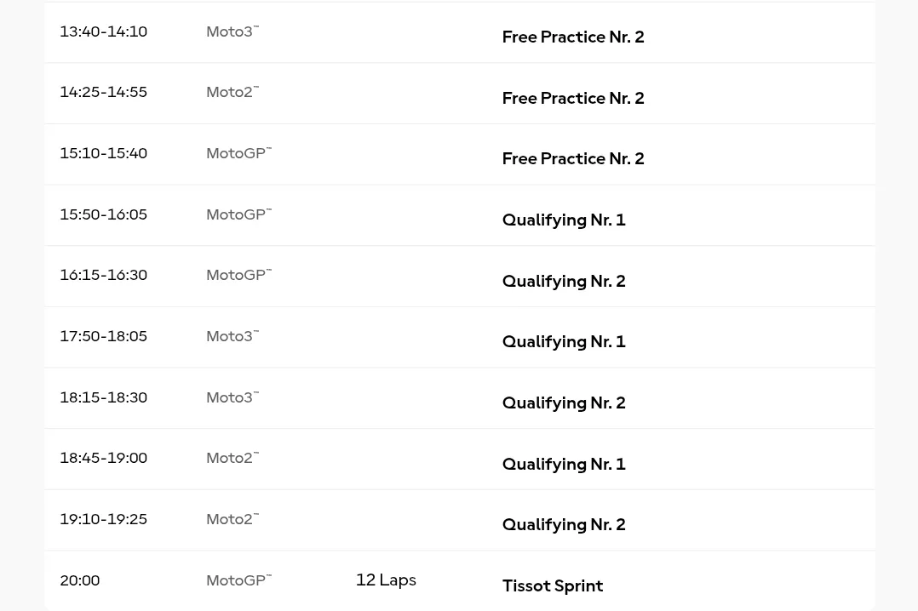The width and height of the screenshot is (918, 611).
Task: Click Moto3 Qualifying Nr. 2 session title
Action: (x=563, y=403)
